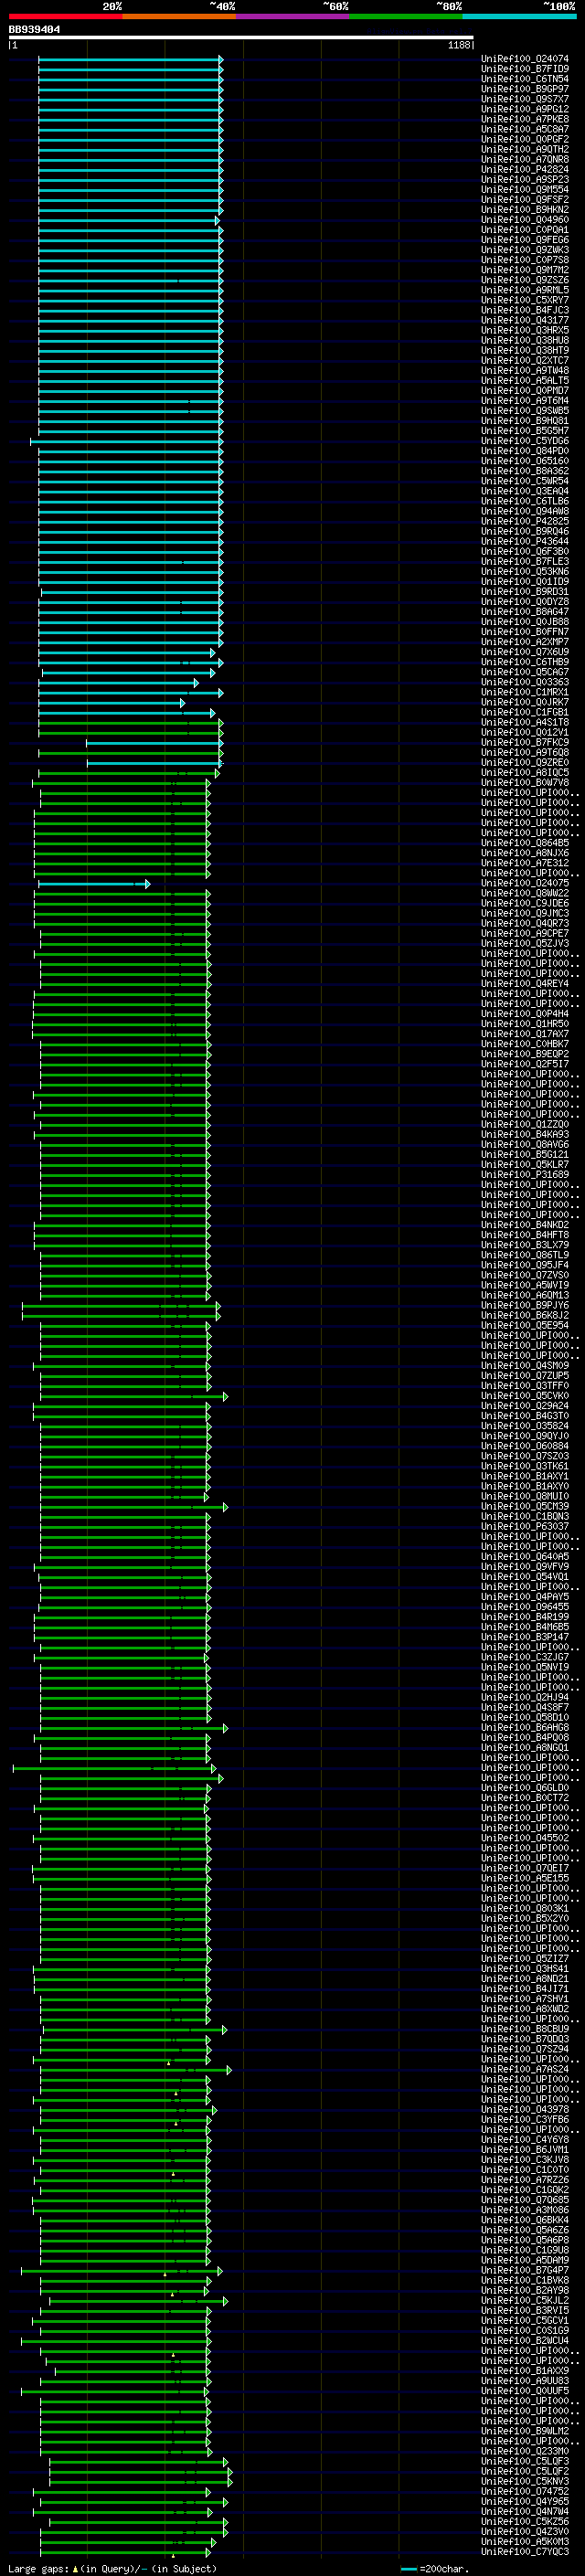Select the UniRef100_B0FFN7 label
Viewport: 585px width, 2576px height.
pos(525,632)
